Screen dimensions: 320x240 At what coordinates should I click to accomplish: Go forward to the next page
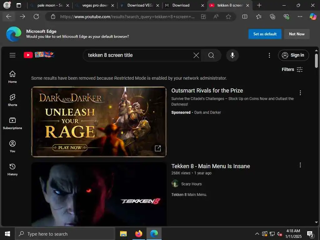[22, 17]
